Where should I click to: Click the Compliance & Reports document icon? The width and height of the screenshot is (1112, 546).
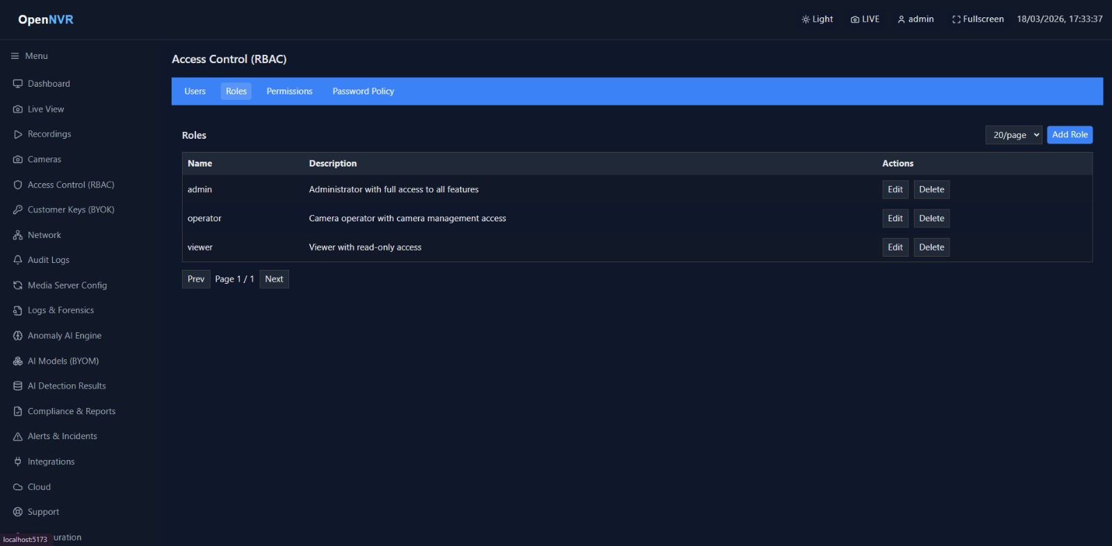click(x=18, y=411)
